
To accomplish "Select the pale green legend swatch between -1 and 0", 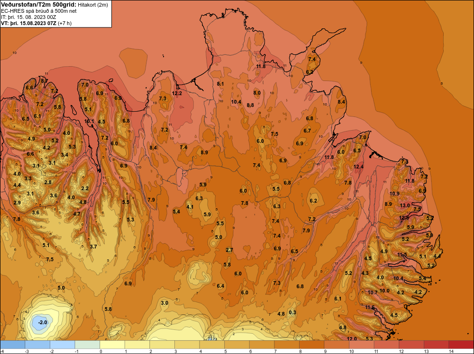I will coord(87,345).
